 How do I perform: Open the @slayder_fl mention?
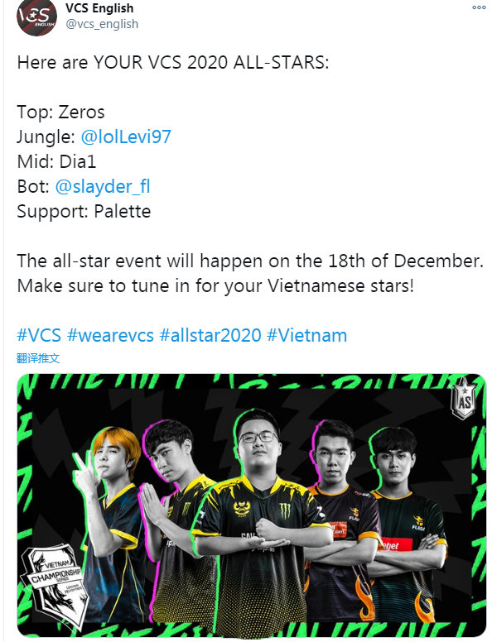click(x=103, y=186)
